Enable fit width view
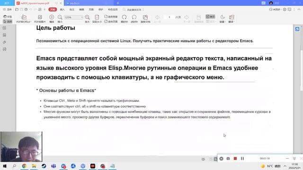Screen dimensions: 303x170 (111, 17)
